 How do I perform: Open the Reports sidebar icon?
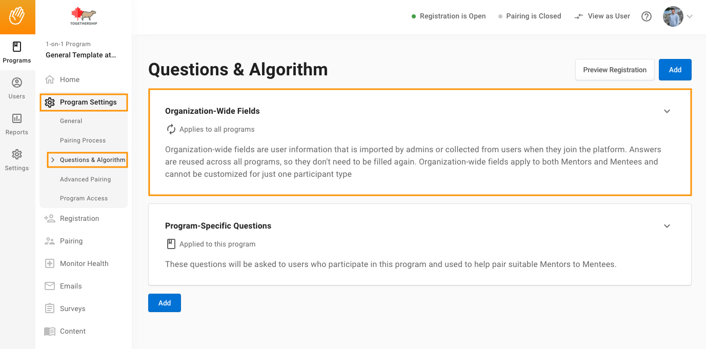(x=17, y=124)
